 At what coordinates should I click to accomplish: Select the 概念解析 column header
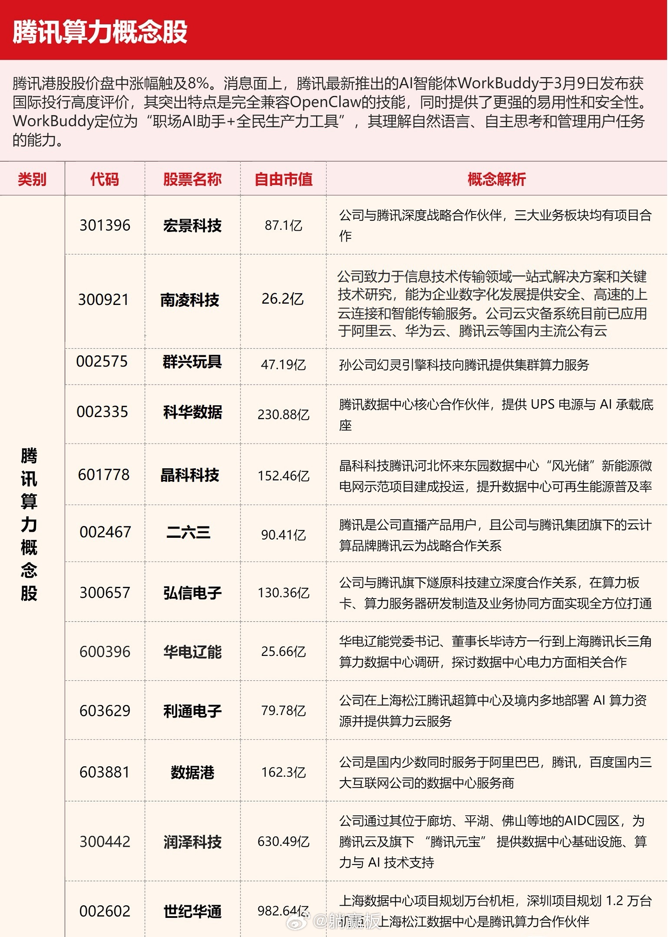[496, 179]
